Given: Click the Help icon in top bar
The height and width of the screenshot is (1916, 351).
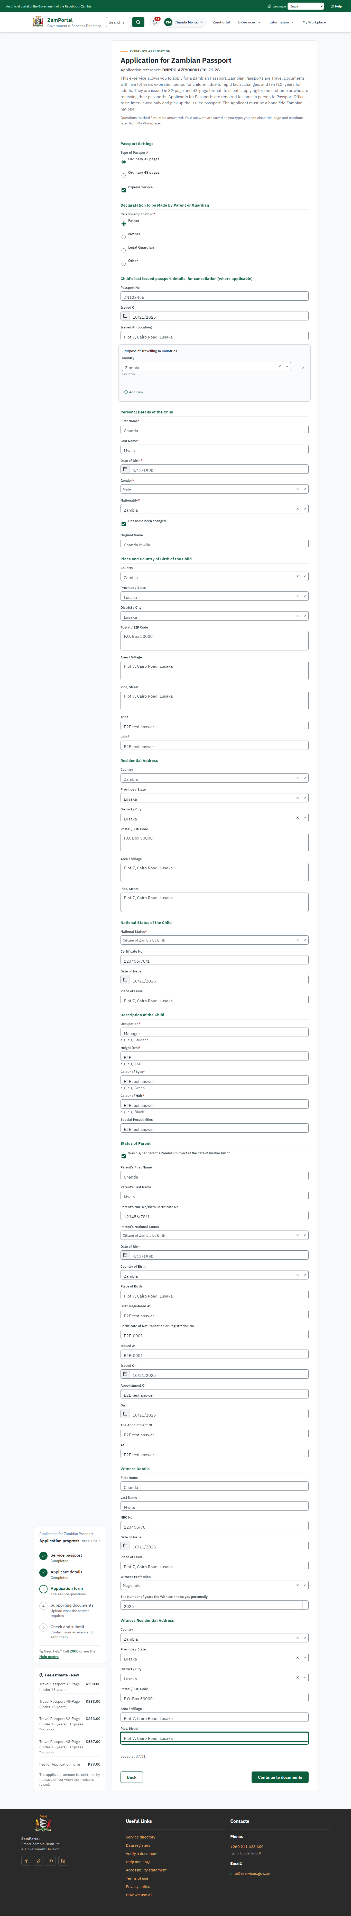Looking at the screenshot, I should click(332, 6).
